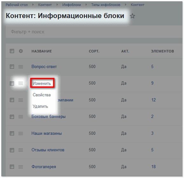Sort by ЭЛЕМЕНТОВ column header

tap(163, 51)
